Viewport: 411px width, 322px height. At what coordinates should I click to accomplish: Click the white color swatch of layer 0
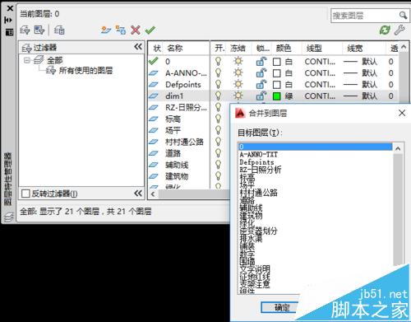[x=277, y=62]
